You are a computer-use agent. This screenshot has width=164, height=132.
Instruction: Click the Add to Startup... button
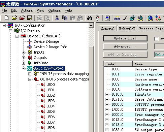tap(125, 55)
